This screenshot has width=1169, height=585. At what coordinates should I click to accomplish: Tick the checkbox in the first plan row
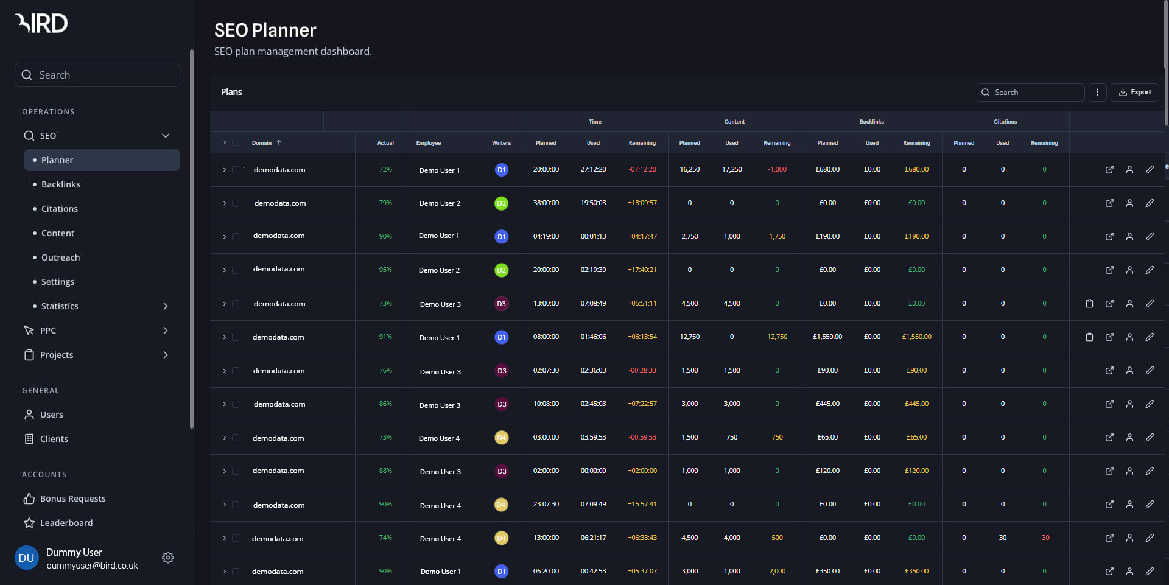point(236,170)
